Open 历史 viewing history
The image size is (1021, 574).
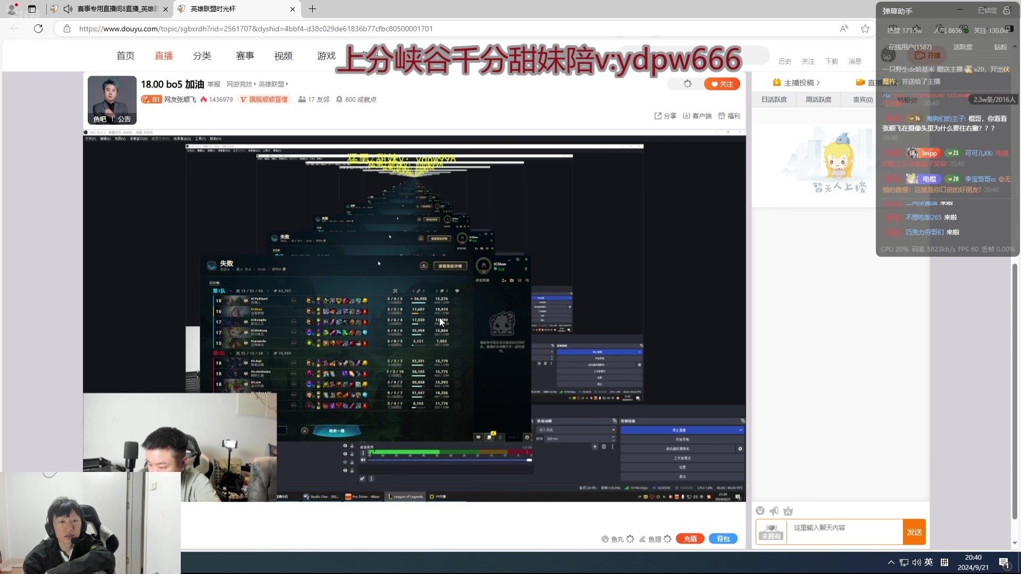click(x=785, y=62)
